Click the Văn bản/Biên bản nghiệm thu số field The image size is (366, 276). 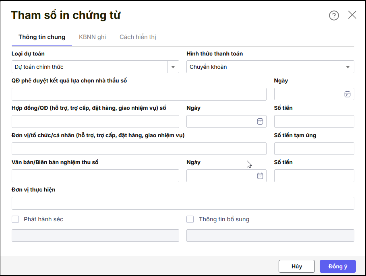pyautogui.click(x=95, y=176)
